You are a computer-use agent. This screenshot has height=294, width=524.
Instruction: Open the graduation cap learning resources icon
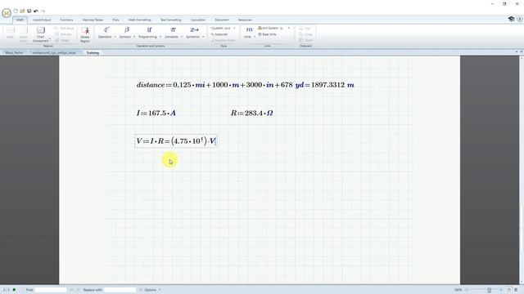[x=511, y=19]
